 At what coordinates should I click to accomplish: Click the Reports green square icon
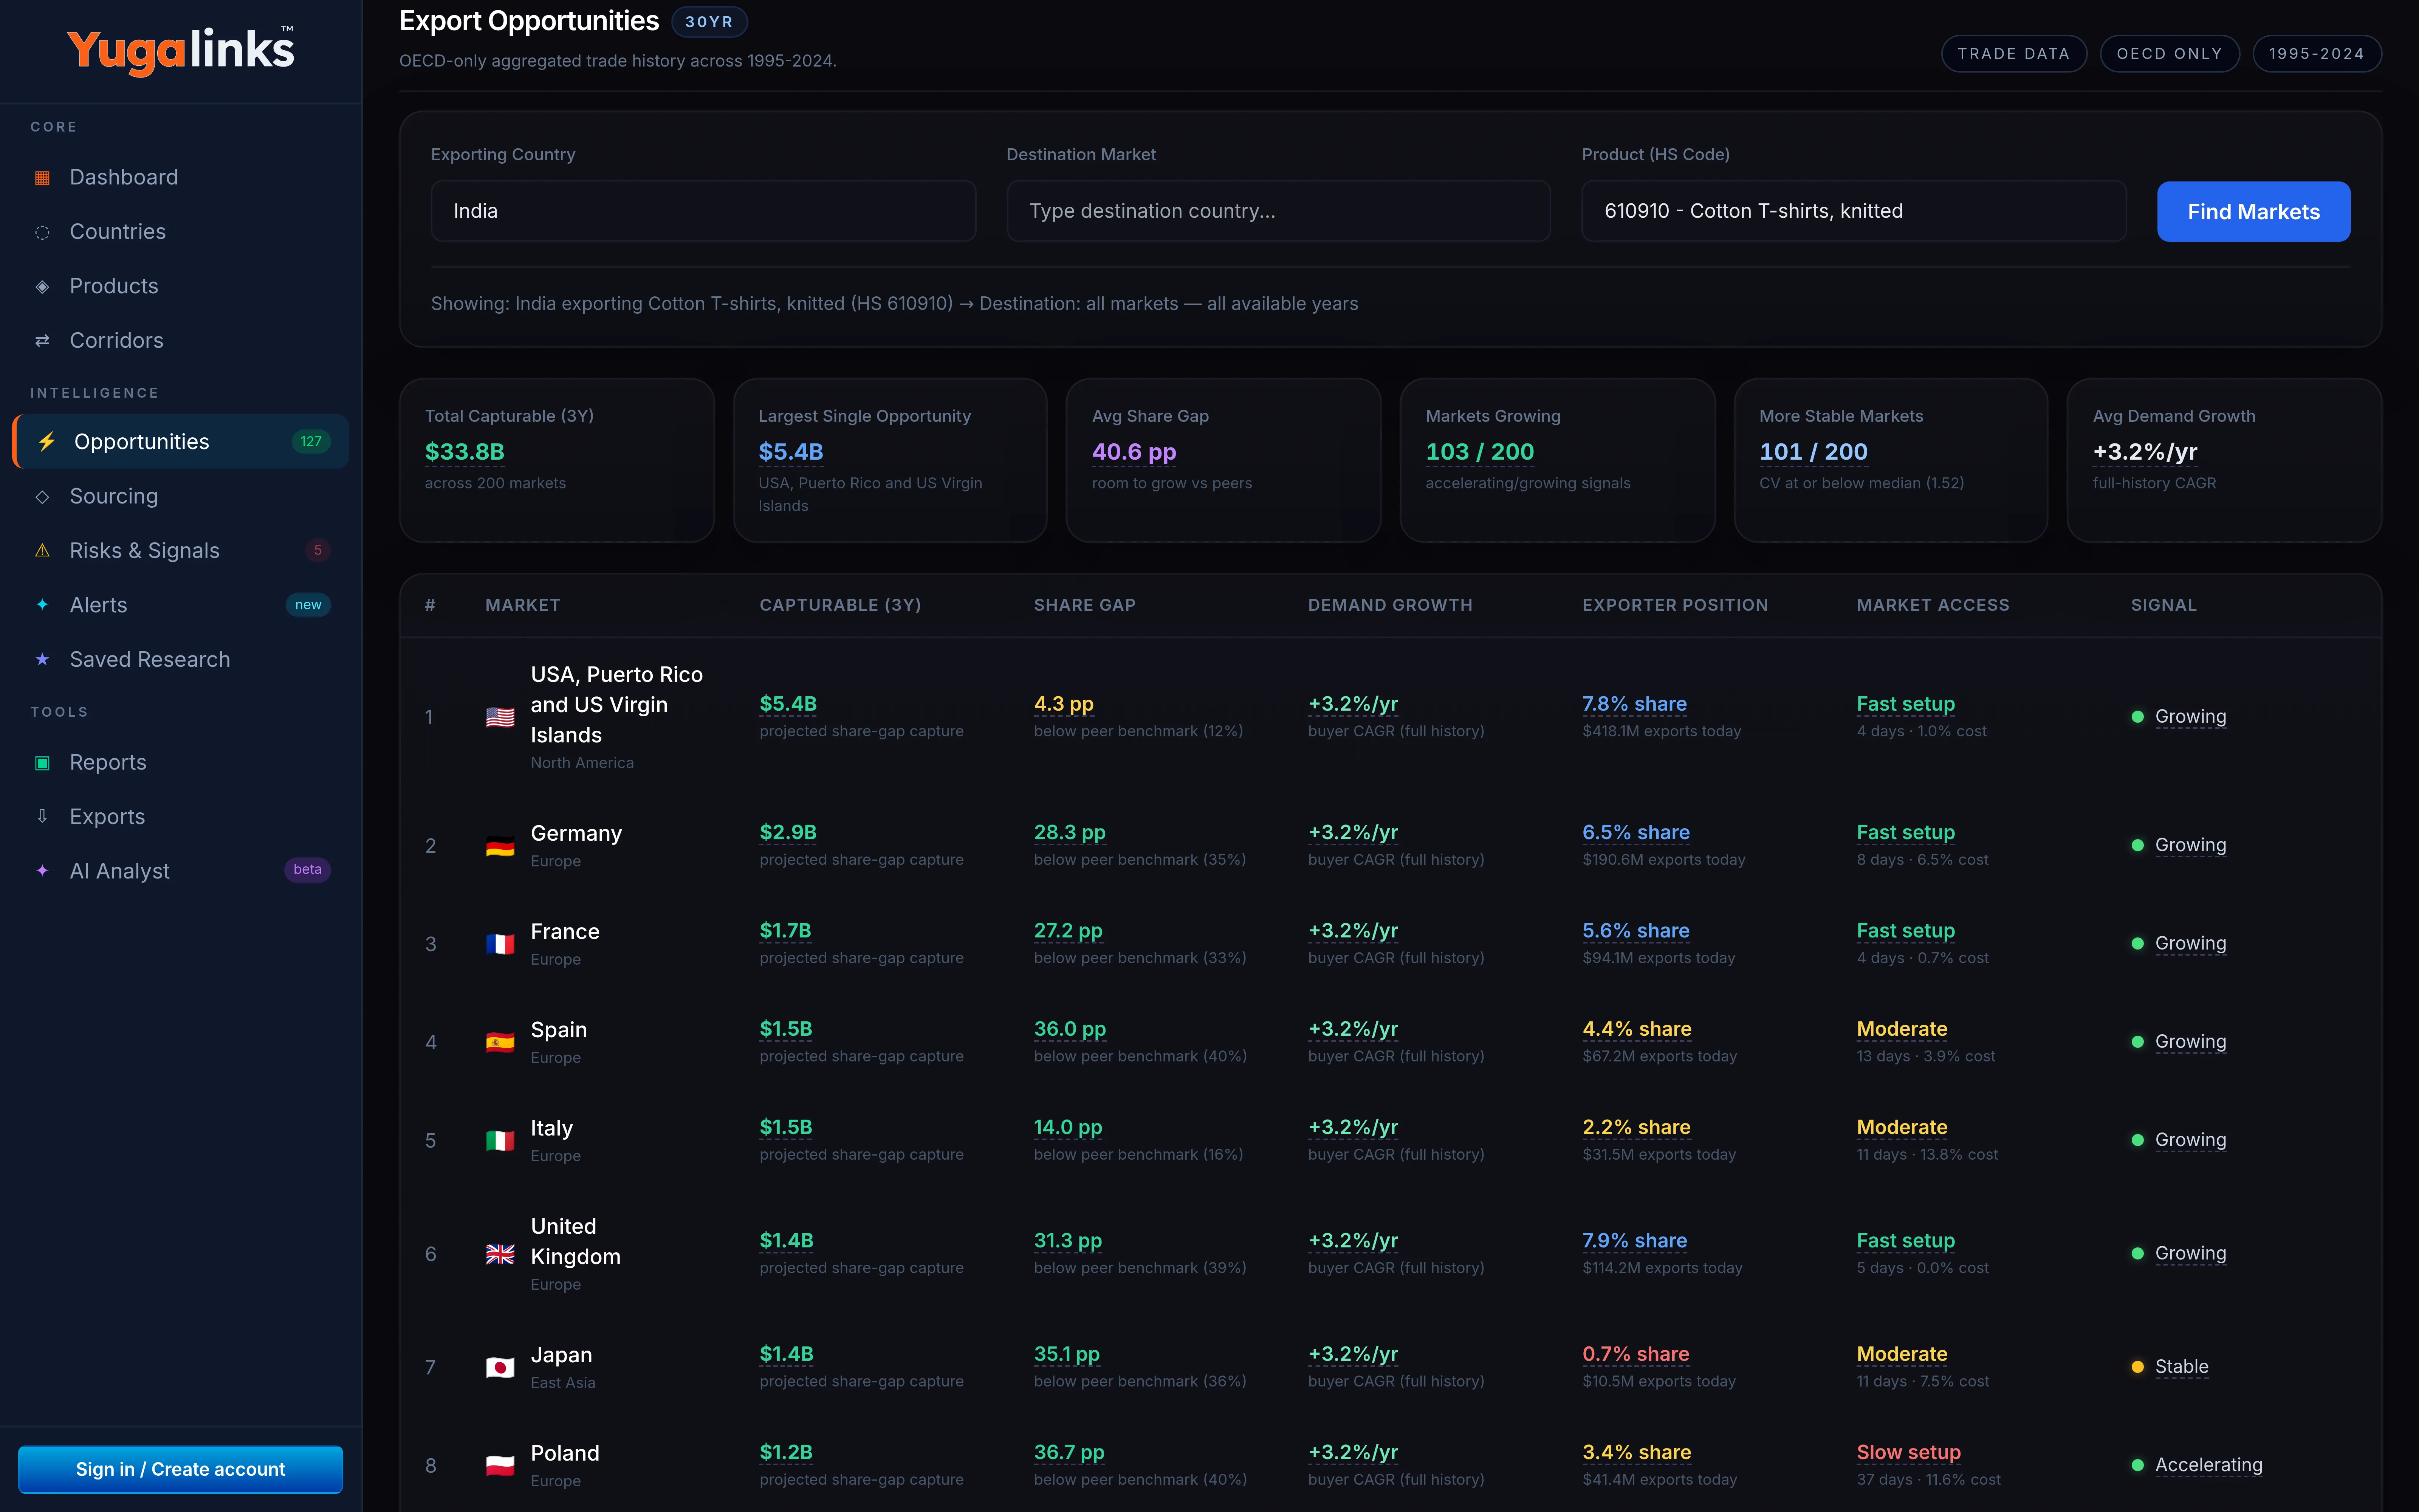tap(42, 763)
